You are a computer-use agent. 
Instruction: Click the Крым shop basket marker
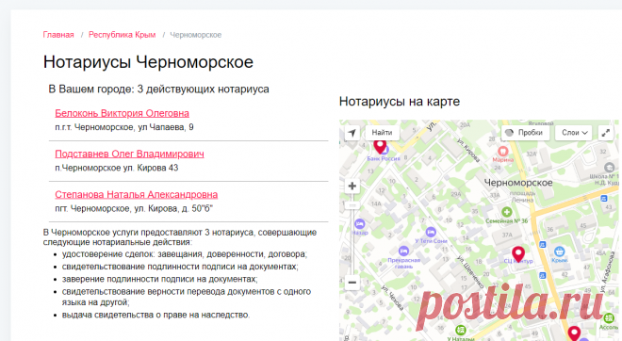[x=559, y=252]
